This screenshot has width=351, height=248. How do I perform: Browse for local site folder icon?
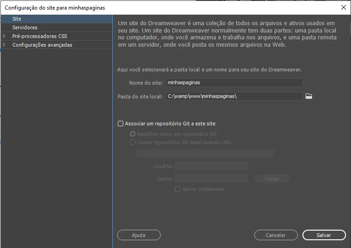[309, 96]
